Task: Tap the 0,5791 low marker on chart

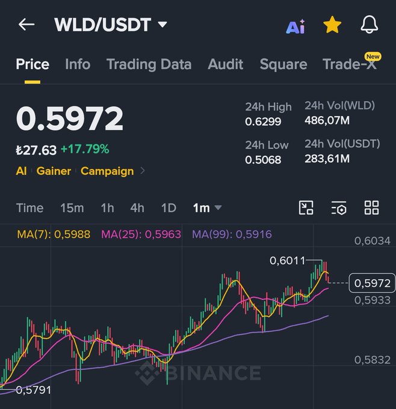Action: click(34, 390)
